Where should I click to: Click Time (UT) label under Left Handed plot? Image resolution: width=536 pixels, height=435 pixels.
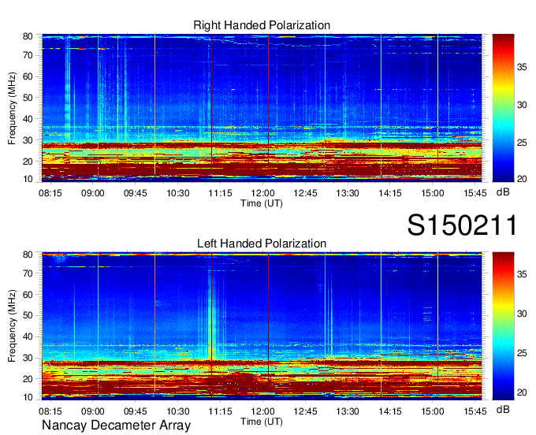[262, 422]
